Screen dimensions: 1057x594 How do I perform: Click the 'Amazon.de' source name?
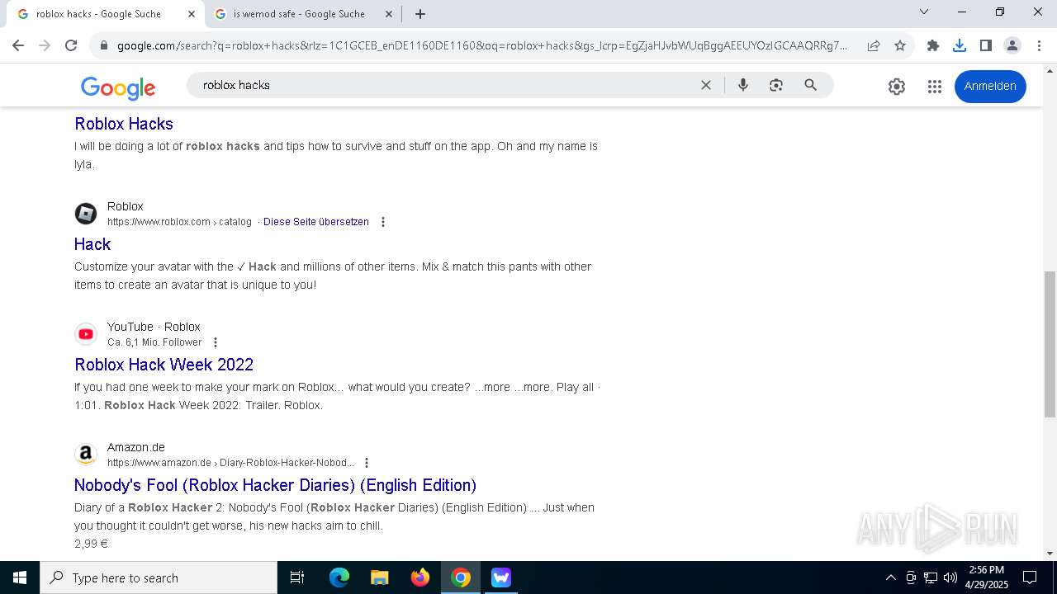point(136,447)
